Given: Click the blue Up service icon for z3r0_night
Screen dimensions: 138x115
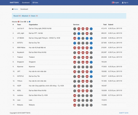Looking at the screenshot, I should (79, 33).
